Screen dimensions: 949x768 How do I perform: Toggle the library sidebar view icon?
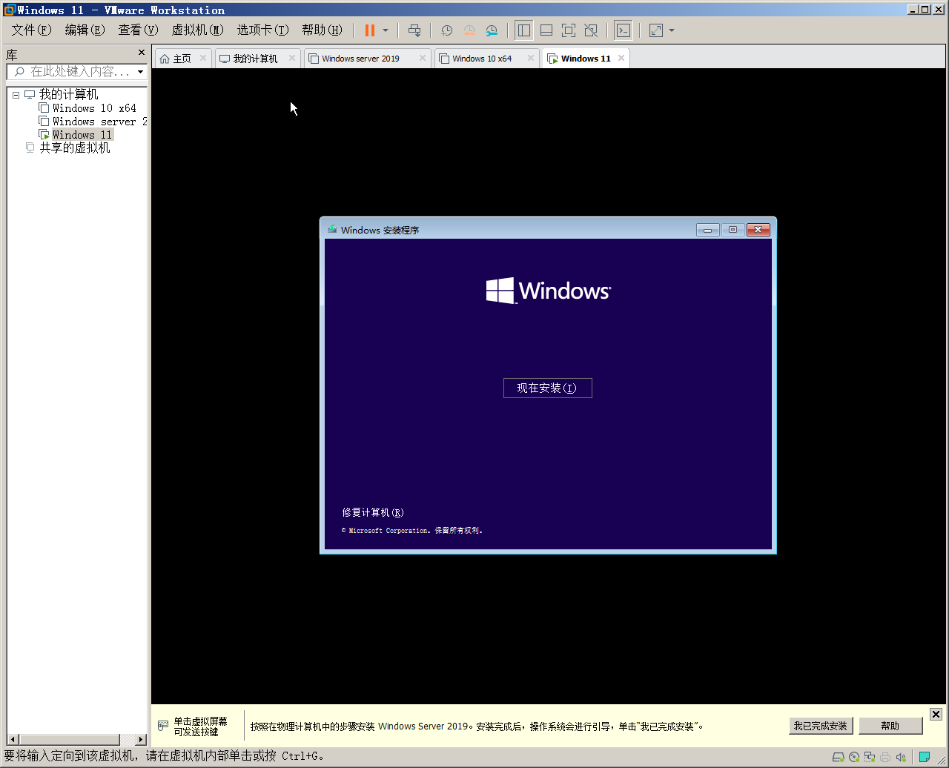point(523,30)
